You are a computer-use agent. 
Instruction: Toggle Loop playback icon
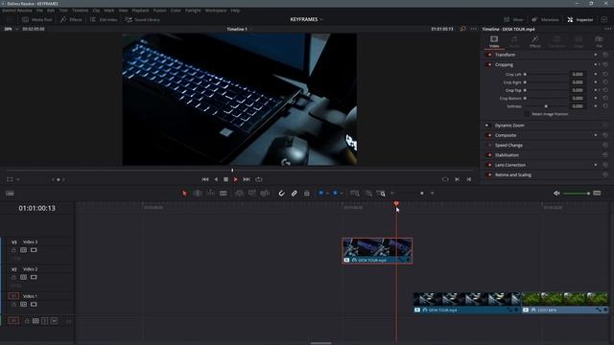pos(259,179)
